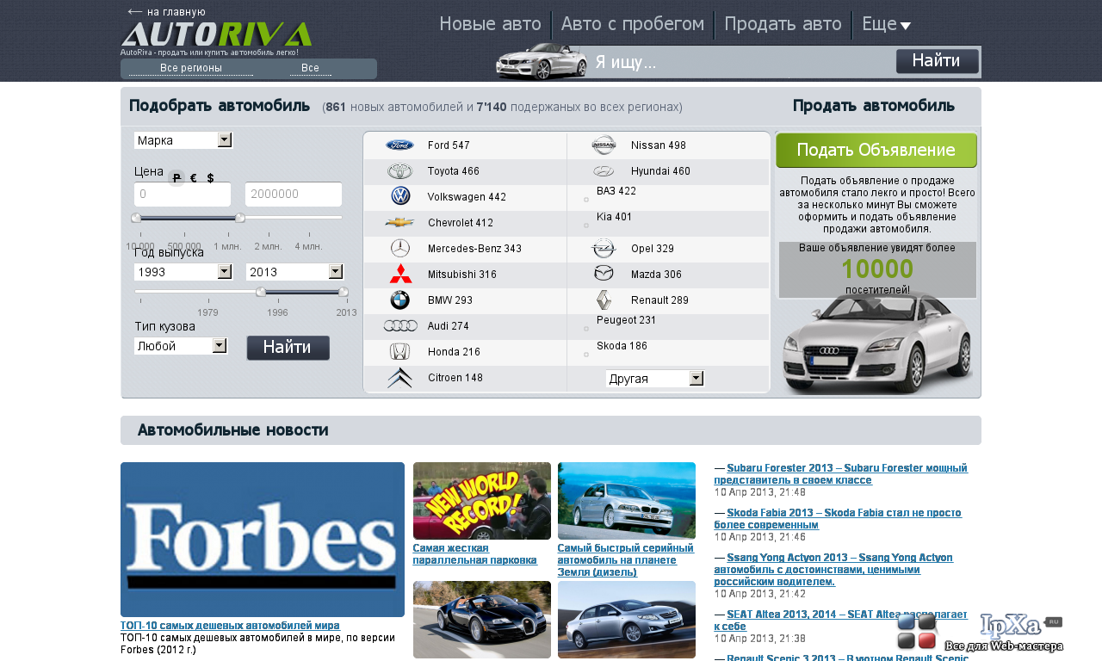
Task: Select the Citroen chevron logo
Action: (399, 378)
